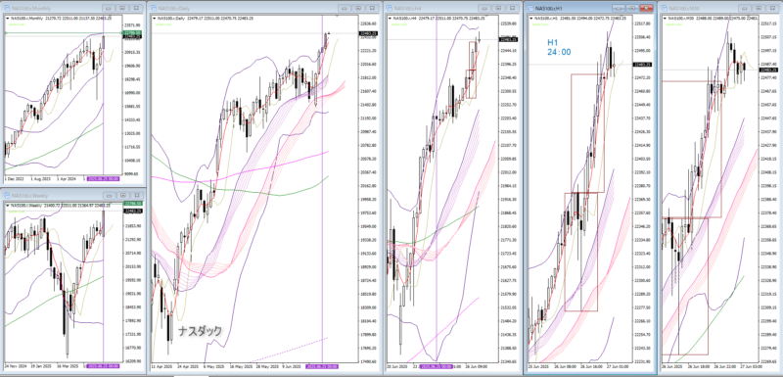Click green 22786.50 price tag in Weekly chart
This screenshot has width=783, height=377.
132,204
